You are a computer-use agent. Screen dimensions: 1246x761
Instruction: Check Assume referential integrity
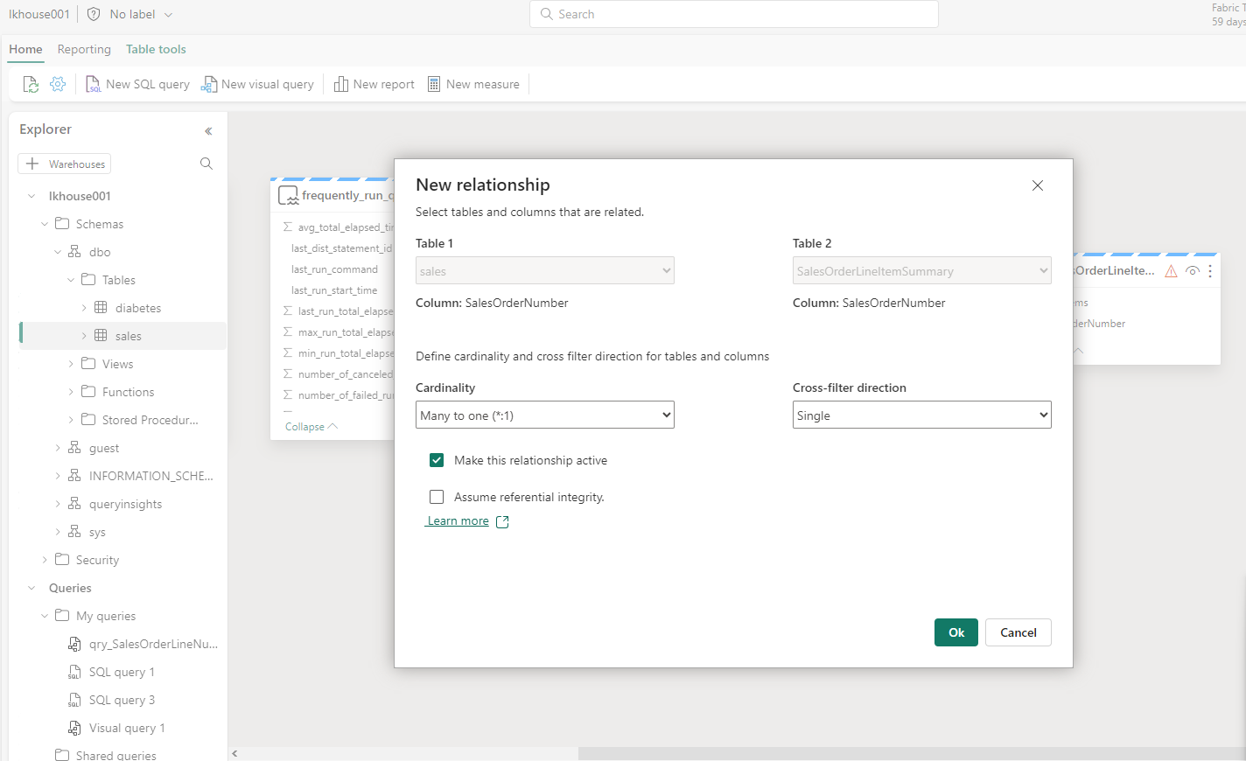click(437, 497)
